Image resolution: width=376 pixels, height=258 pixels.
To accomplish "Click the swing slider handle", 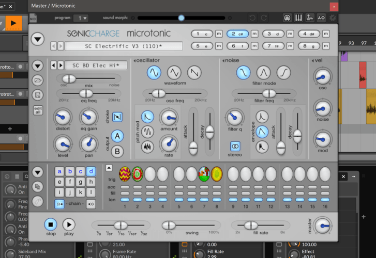I will pos(169,225).
